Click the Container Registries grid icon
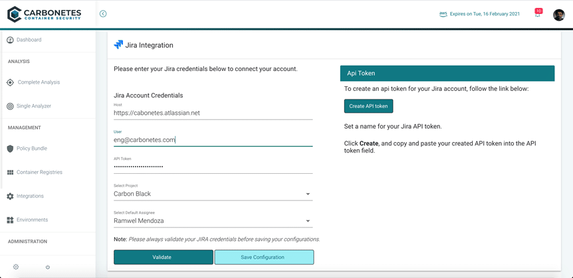Image resolution: width=573 pixels, height=278 pixels. point(10,173)
